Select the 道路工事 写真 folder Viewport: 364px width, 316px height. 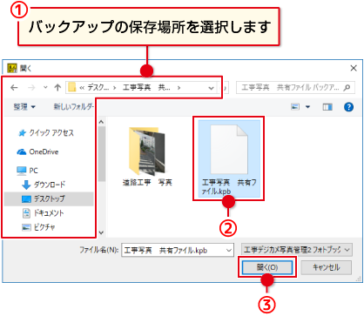(147, 157)
